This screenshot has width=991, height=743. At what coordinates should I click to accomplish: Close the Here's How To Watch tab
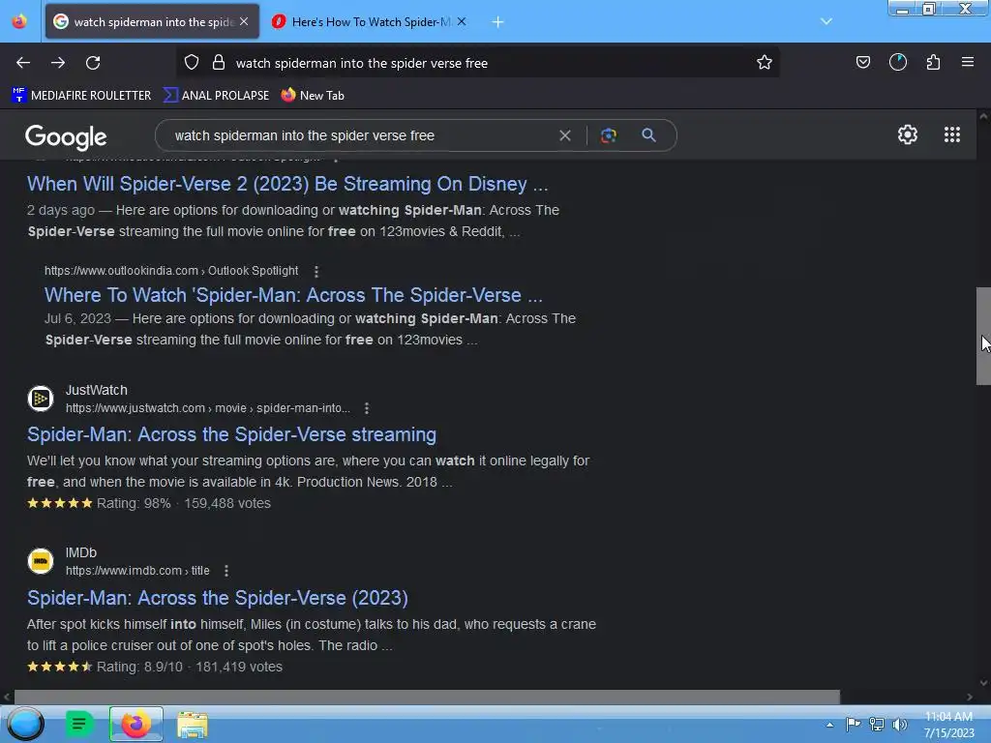tap(462, 21)
